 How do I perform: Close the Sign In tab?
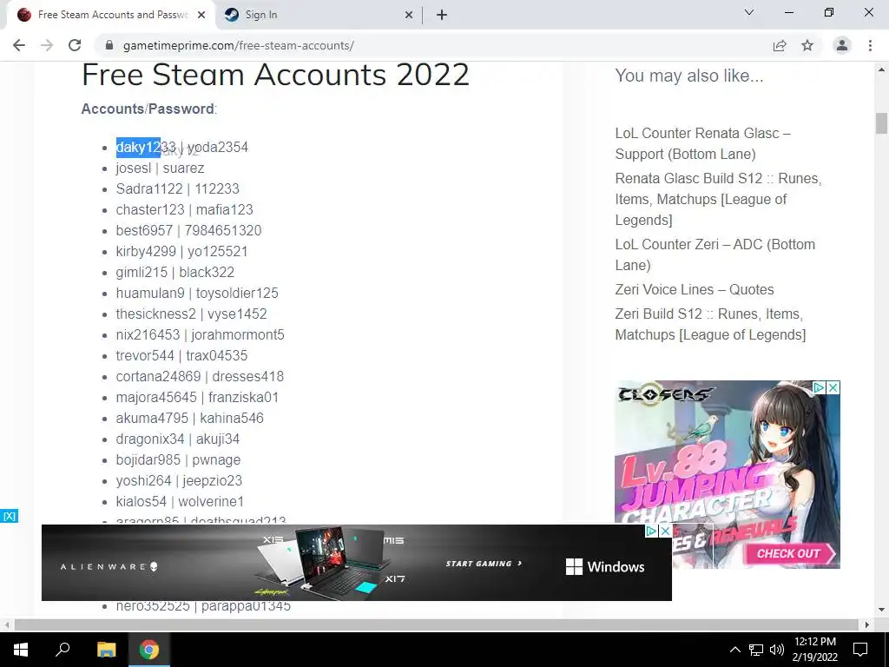[409, 15]
